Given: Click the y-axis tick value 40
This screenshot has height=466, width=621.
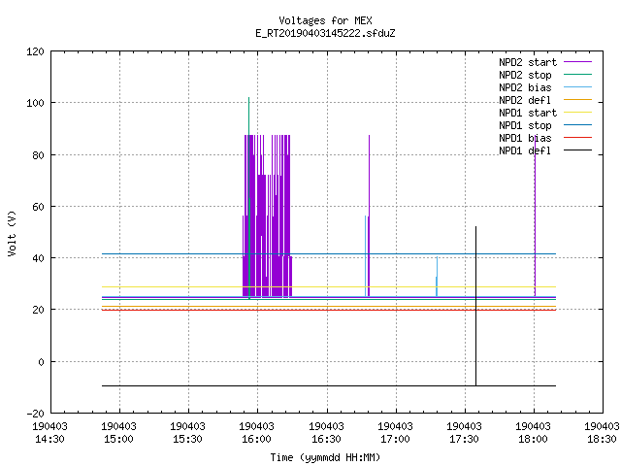Looking at the screenshot, I should pyautogui.click(x=38, y=258).
